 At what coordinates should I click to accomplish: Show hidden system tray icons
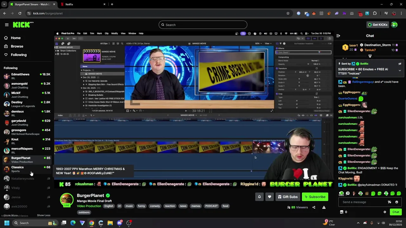click(358, 223)
